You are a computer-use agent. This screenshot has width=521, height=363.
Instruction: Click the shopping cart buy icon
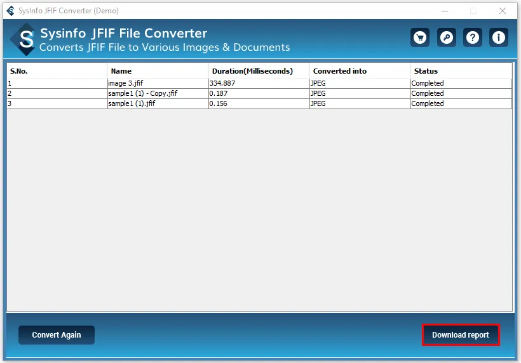[x=419, y=38]
